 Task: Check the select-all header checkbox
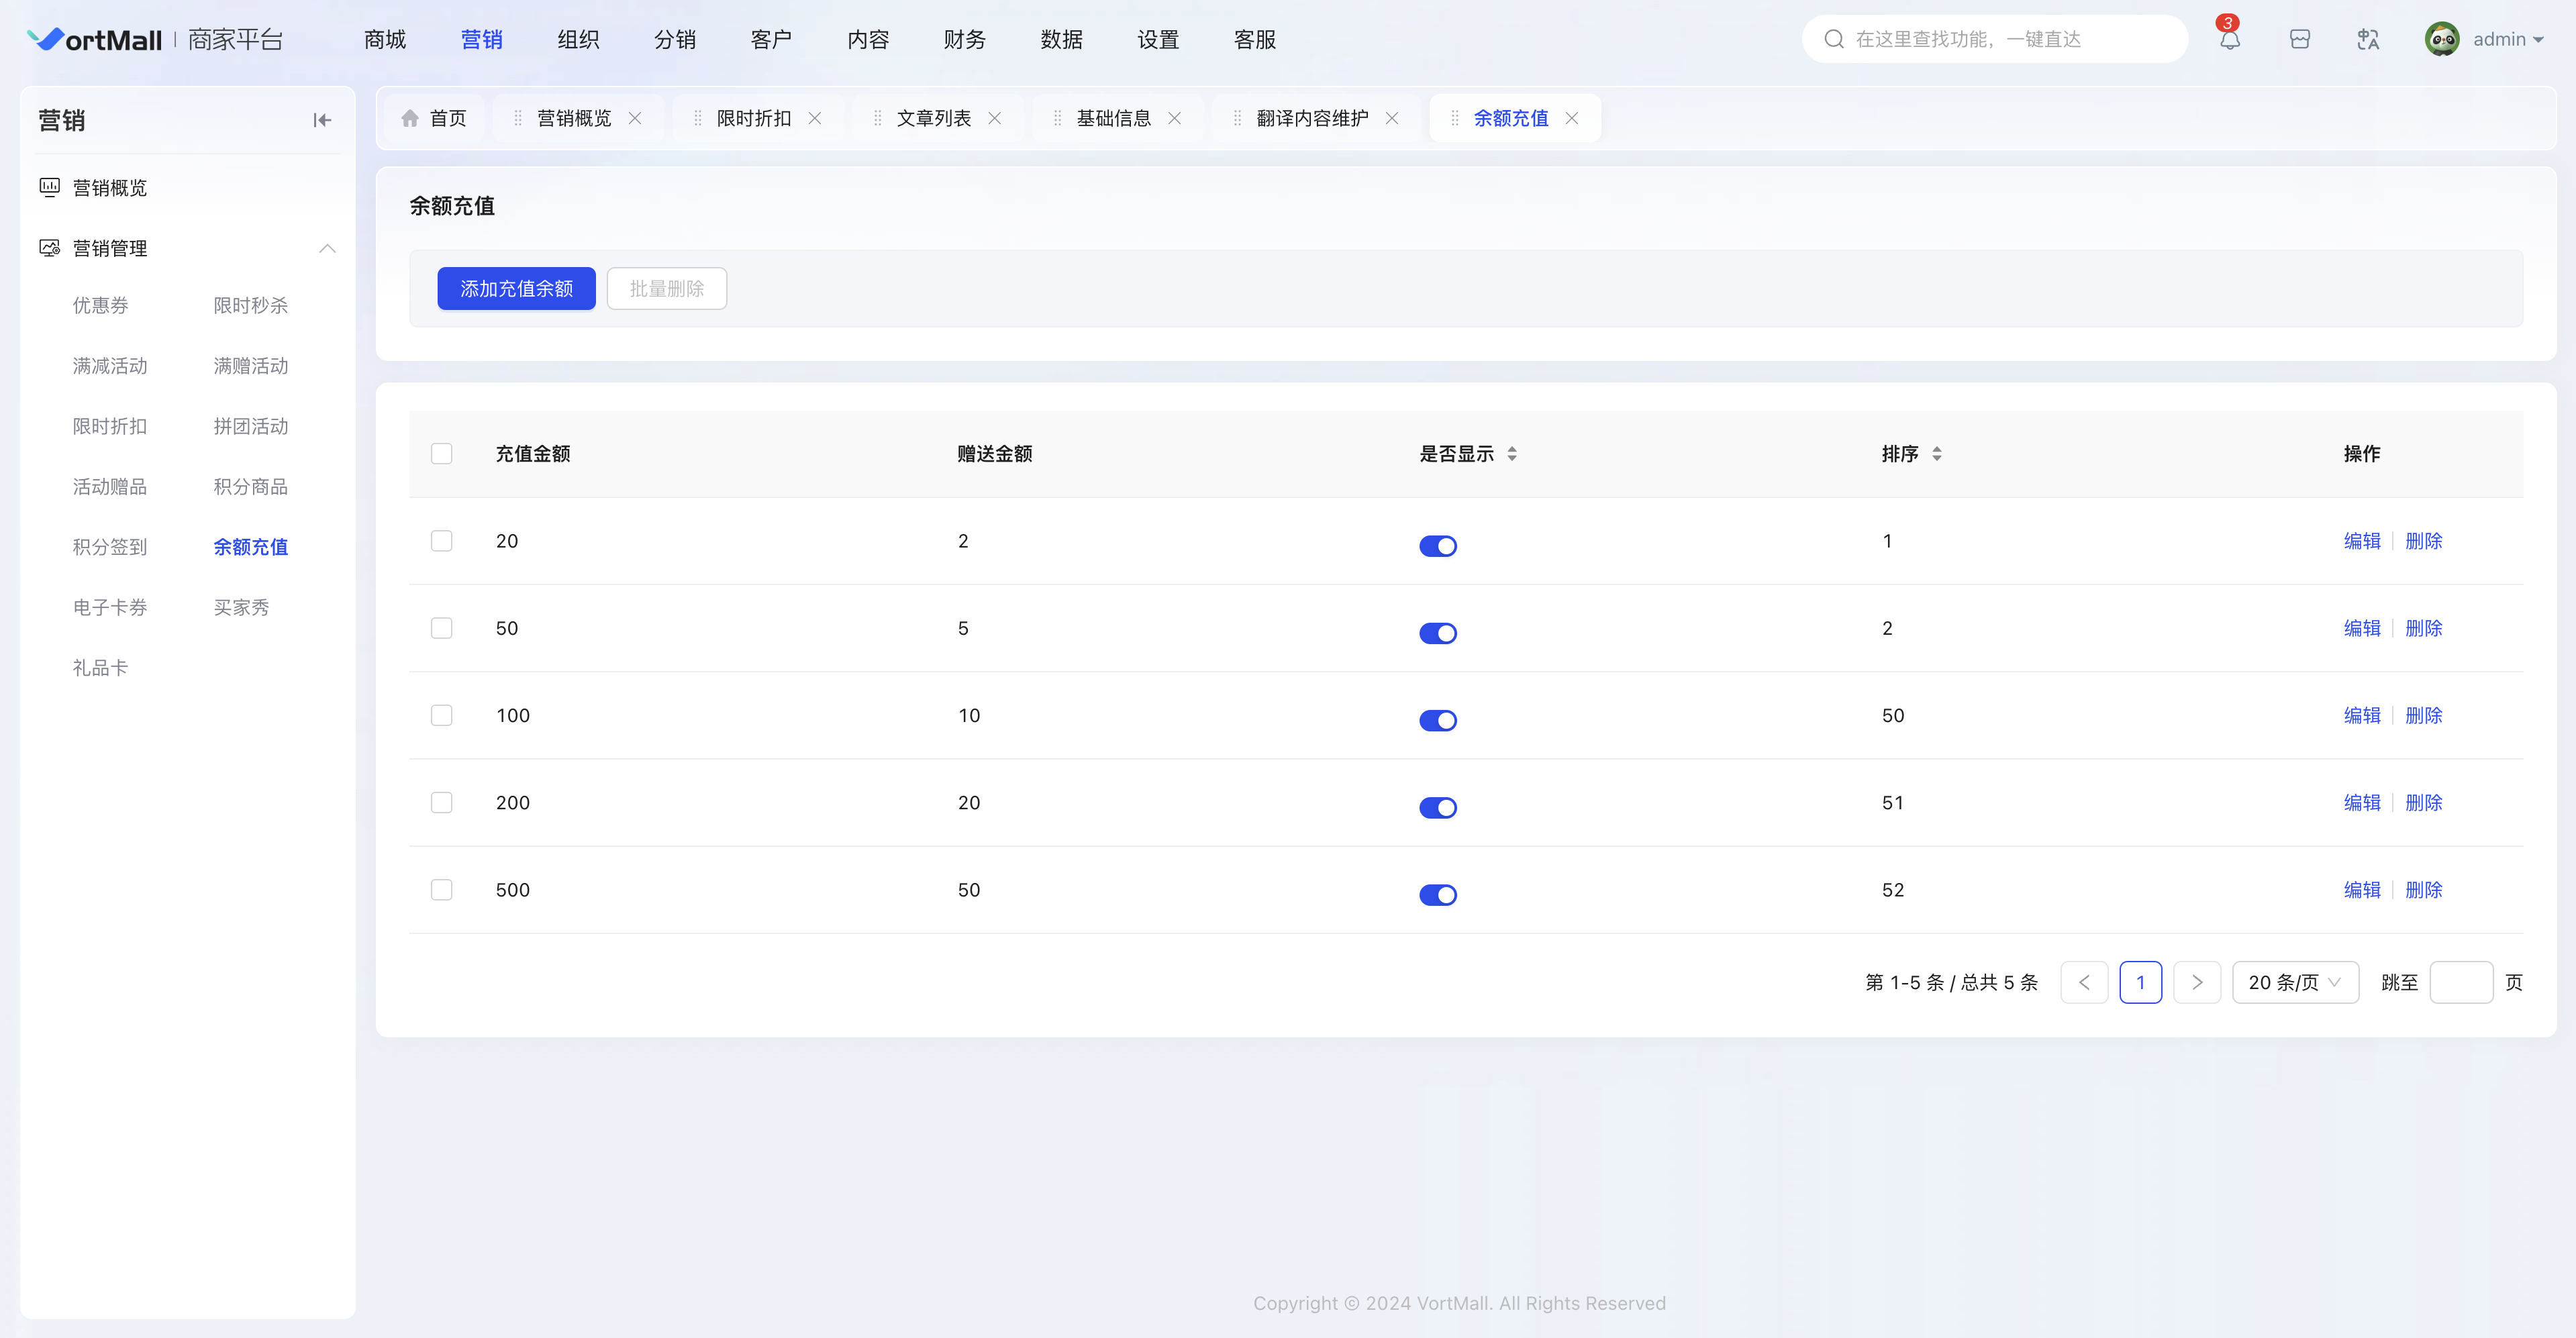pos(441,454)
